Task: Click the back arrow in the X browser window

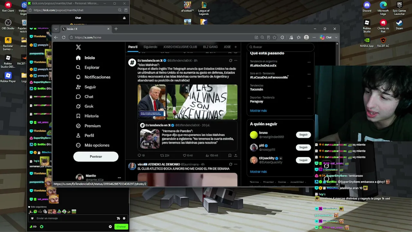Action: [56, 37]
